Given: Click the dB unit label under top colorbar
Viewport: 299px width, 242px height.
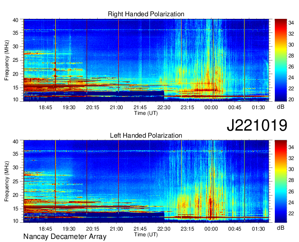Looking at the screenshot, I should pos(281,107).
